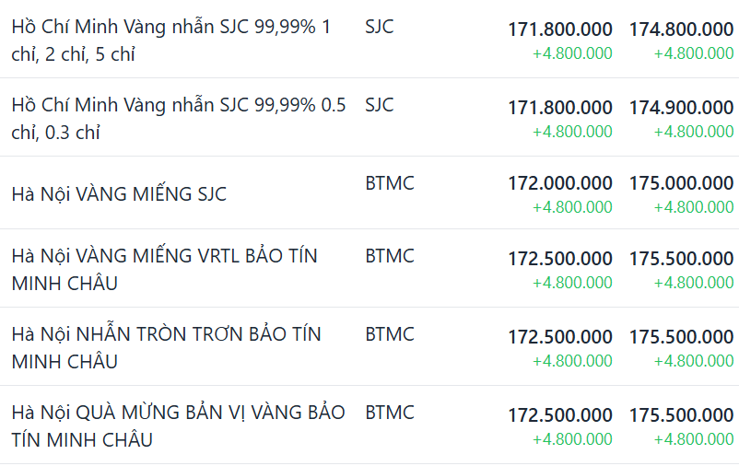Click the SJC 99,99% 1 chỉ, 2 chỉ, 5 chỉ row name
739x466 pixels.
[x=171, y=41]
